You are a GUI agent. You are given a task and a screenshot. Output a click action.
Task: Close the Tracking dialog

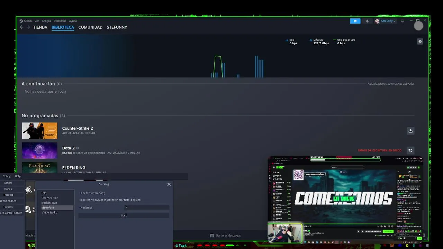pos(169,184)
